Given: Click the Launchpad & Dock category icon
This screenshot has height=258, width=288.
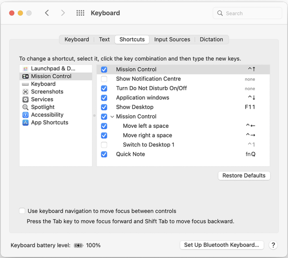Looking at the screenshot, I should tap(25, 68).
